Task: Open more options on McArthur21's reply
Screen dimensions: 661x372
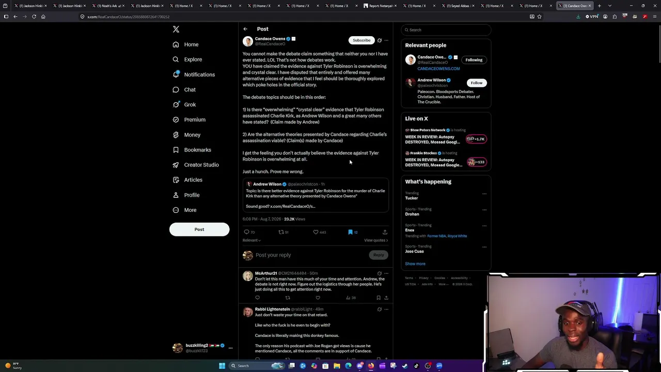Action: click(x=386, y=273)
